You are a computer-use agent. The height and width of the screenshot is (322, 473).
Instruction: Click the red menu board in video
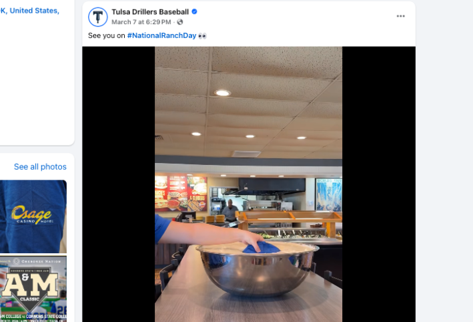181,193
